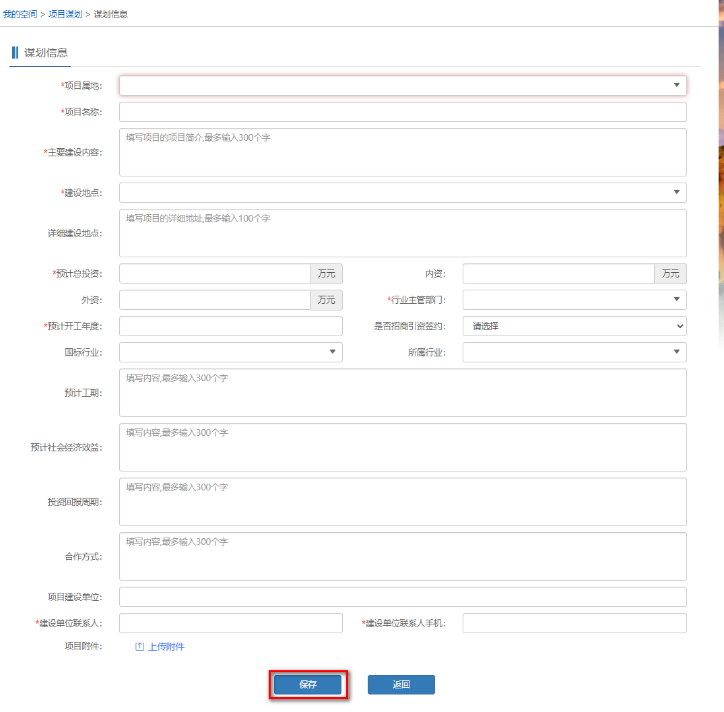724x712 pixels.
Task: Click the 详细建设地点 text area
Action: pos(403,233)
